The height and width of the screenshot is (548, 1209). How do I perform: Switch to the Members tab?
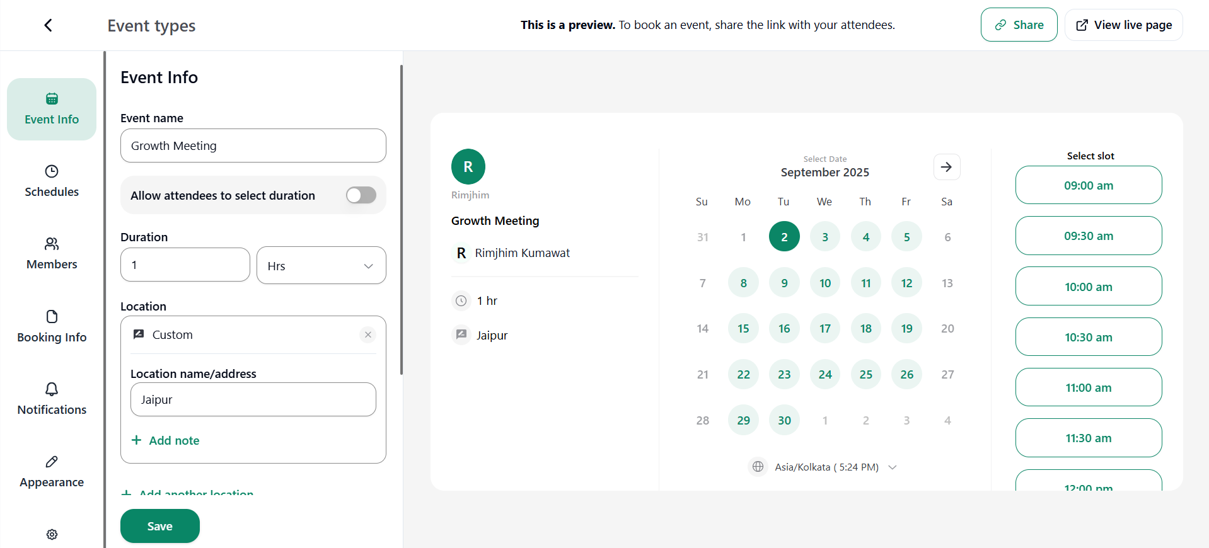click(x=52, y=254)
